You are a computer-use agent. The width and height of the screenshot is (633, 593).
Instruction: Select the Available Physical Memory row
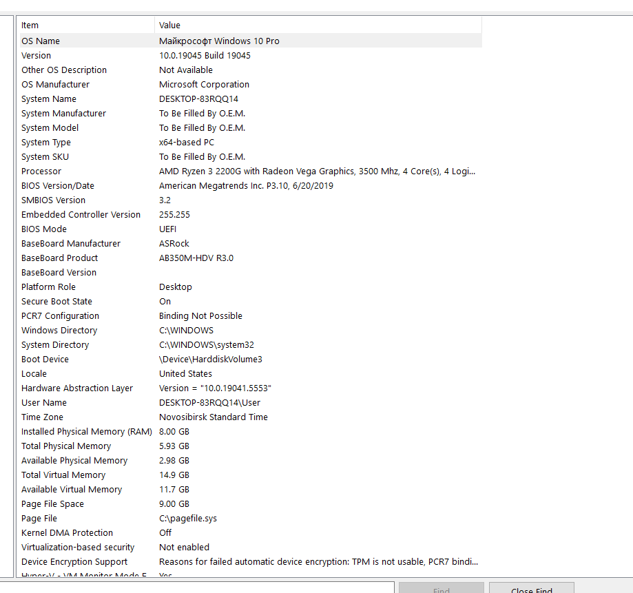click(x=251, y=461)
